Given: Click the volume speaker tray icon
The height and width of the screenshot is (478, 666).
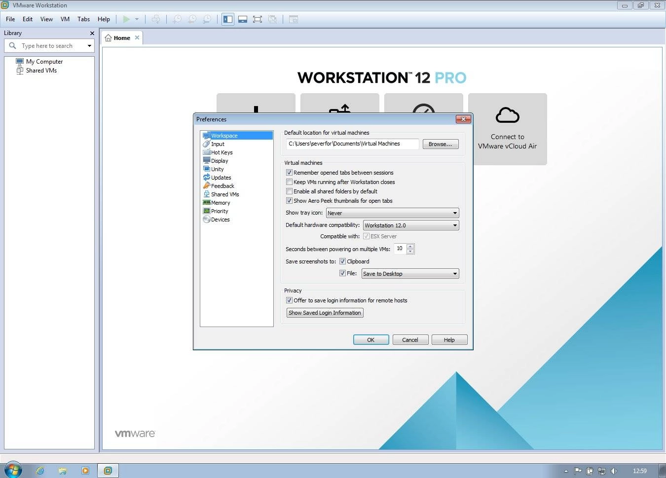Looking at the screenshot, I should [613, 471].
